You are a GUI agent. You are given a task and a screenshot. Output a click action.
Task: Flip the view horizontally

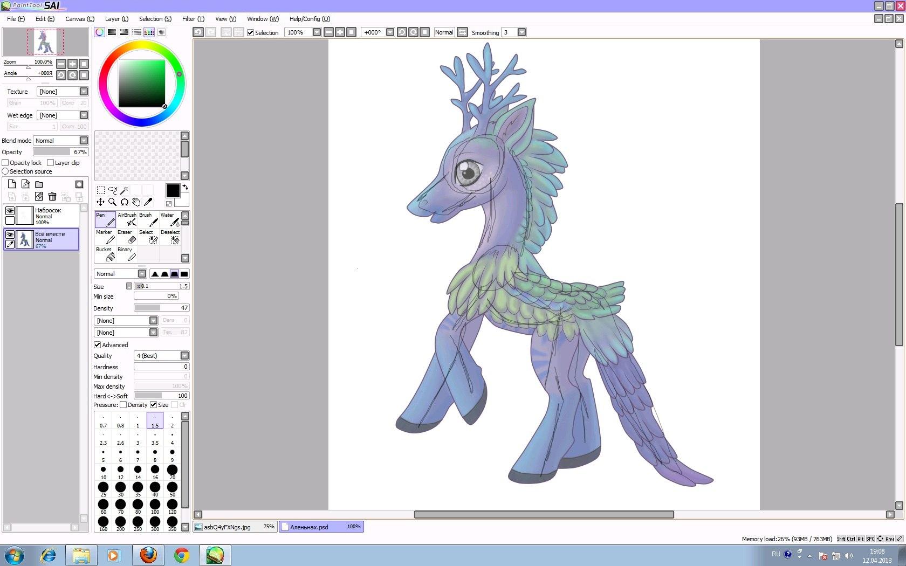[x=463, y=32]
